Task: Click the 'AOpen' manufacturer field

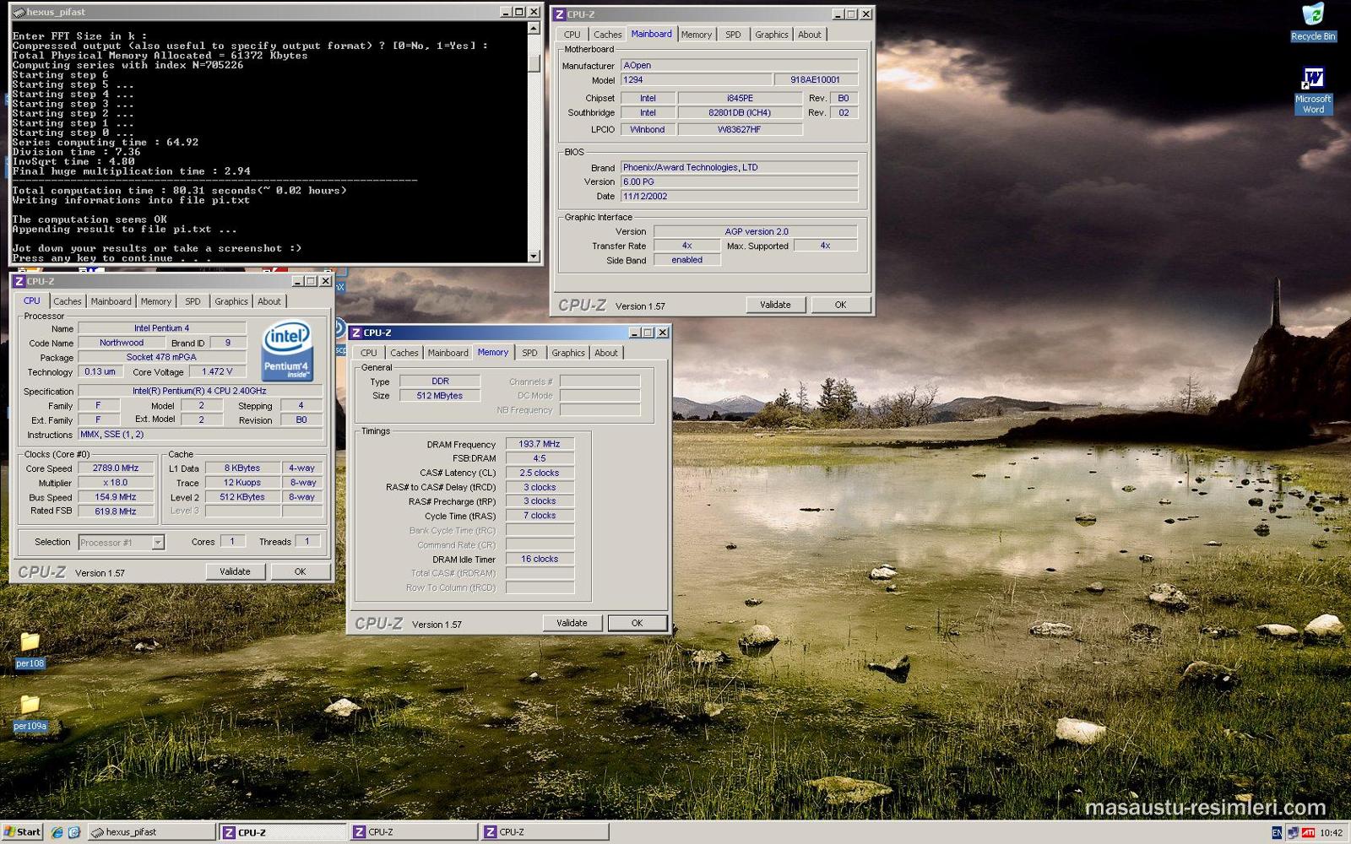Action: [x=739, y=65]
